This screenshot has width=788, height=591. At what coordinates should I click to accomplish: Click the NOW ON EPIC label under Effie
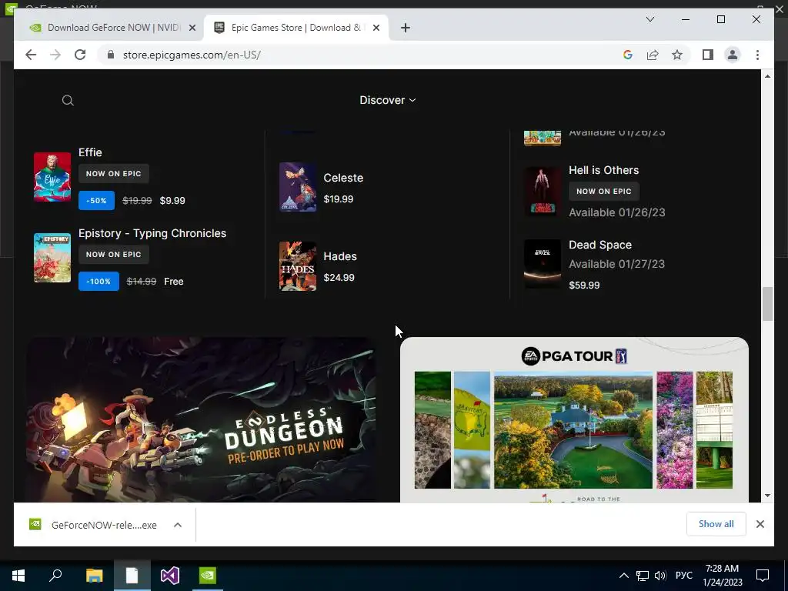click(x=114, y=173)
